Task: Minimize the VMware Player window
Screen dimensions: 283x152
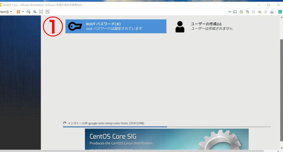Action: (x=259, y=5)
